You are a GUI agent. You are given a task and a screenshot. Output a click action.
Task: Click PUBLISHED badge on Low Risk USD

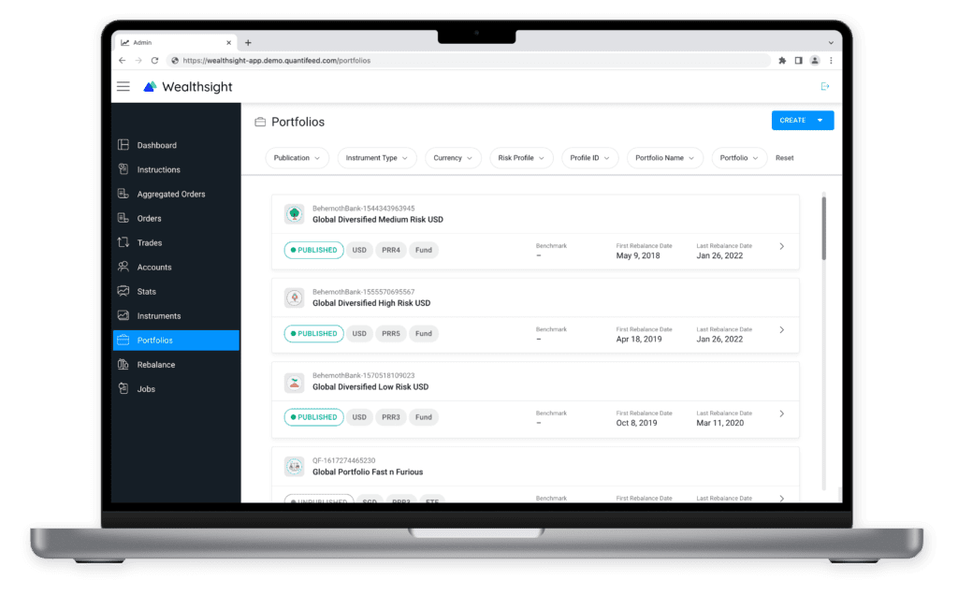(314, 417)
